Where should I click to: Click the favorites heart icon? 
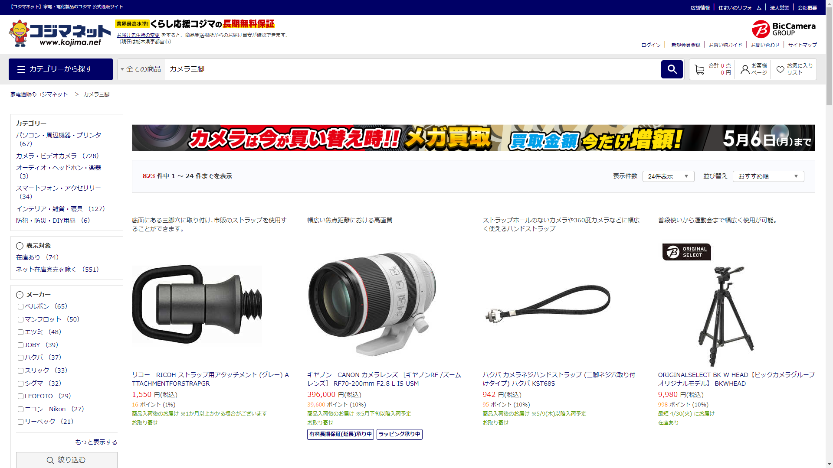[x=780, y=69]
